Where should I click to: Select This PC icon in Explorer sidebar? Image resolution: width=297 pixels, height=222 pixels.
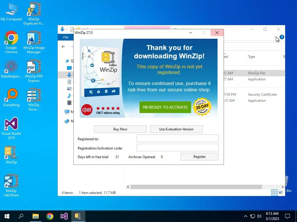pos(67,112)
